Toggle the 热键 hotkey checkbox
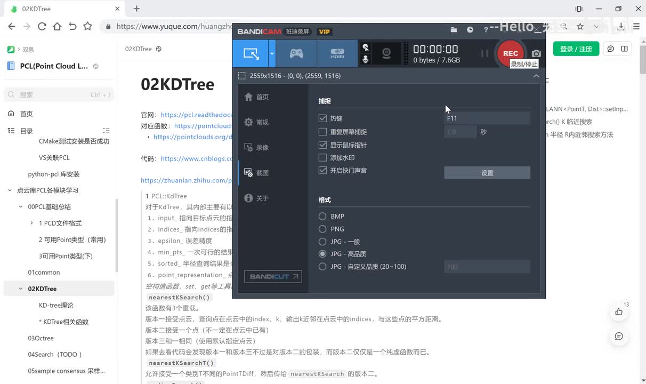 (322, 118)
